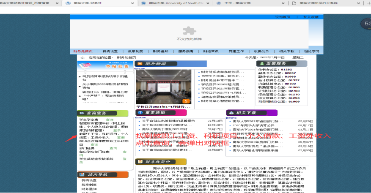The image size is (371, 193).
Task: Expand MORE under 重要通知 heading
Action: point(139,118)
